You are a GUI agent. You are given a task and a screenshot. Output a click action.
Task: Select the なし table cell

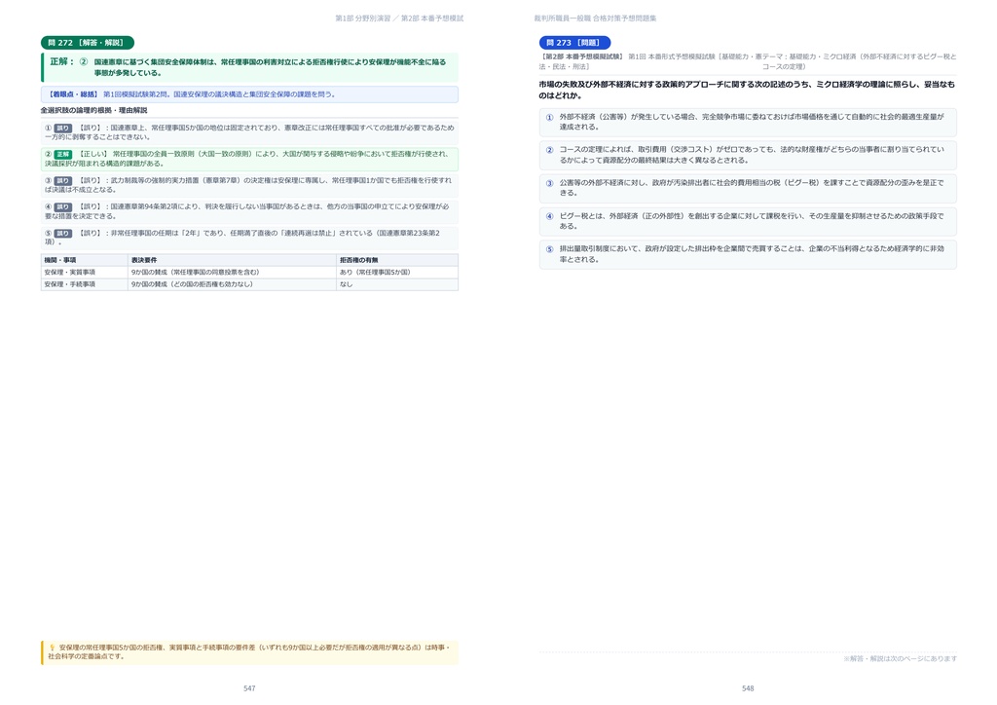(x=397, y=284)
